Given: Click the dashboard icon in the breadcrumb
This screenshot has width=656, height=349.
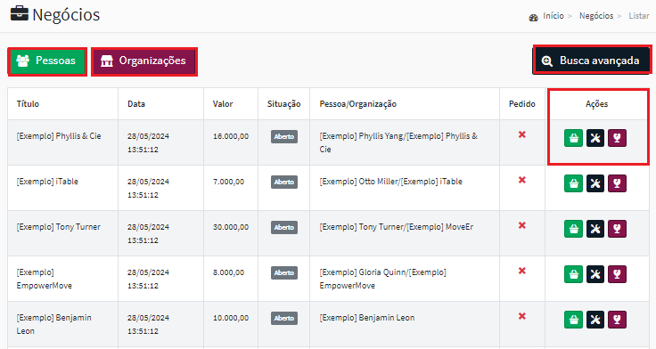Looking at the screenshot, I should click(533, 18).
